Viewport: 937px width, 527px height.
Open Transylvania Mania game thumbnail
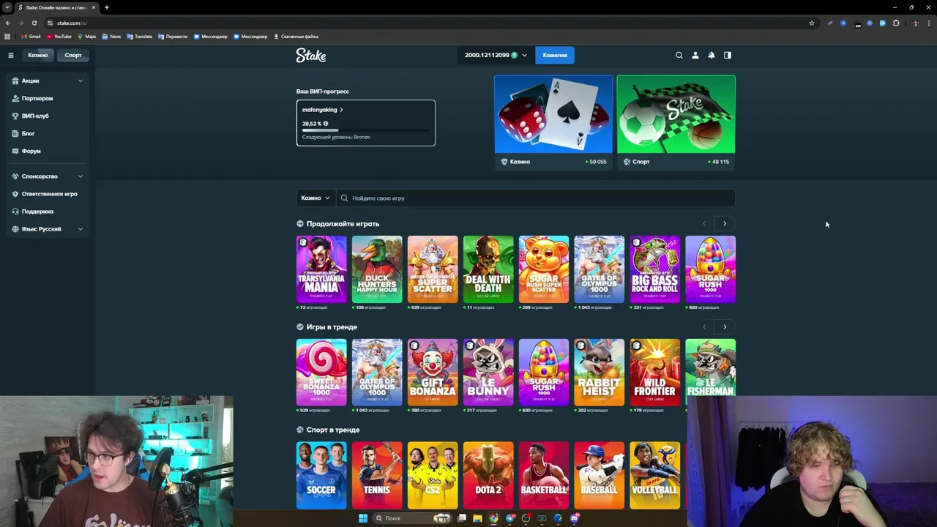pyautogui.click(x=321, y=269)
